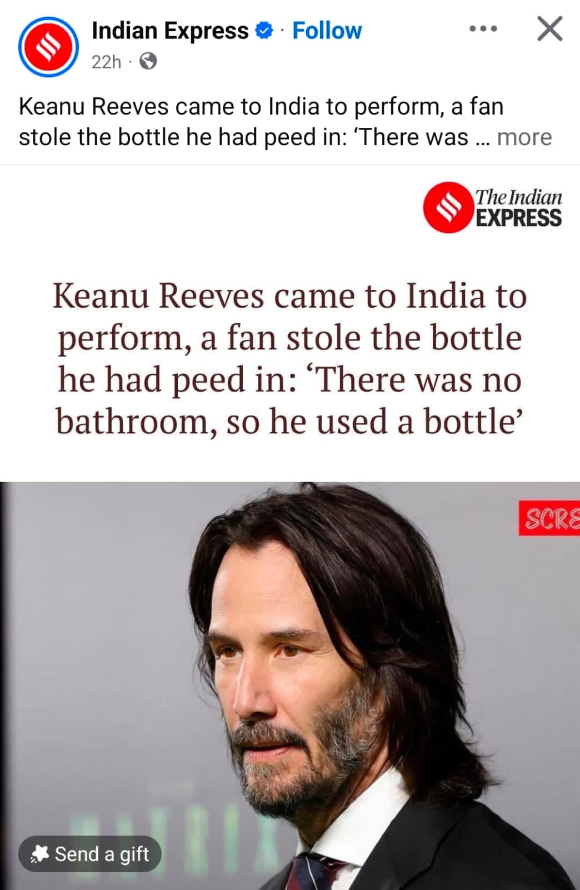The height and width of the screenshot is (890, 580).
Task: Open the three-dot post options menu
Action: [x=483, y=28]
